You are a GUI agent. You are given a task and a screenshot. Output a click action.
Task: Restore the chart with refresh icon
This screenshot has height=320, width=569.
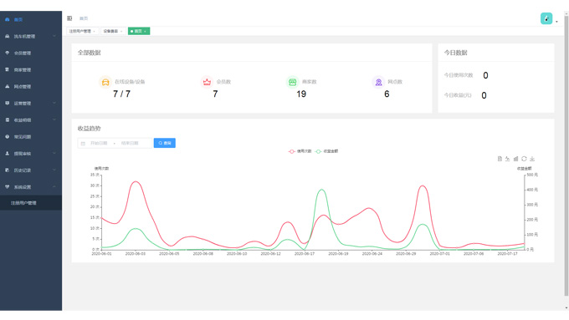[524, 159]
